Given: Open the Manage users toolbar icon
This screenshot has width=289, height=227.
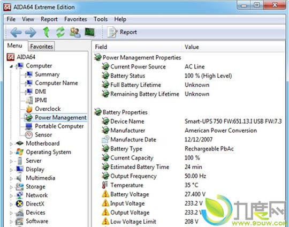Looking at the screenshot, I should pos(75,32).
